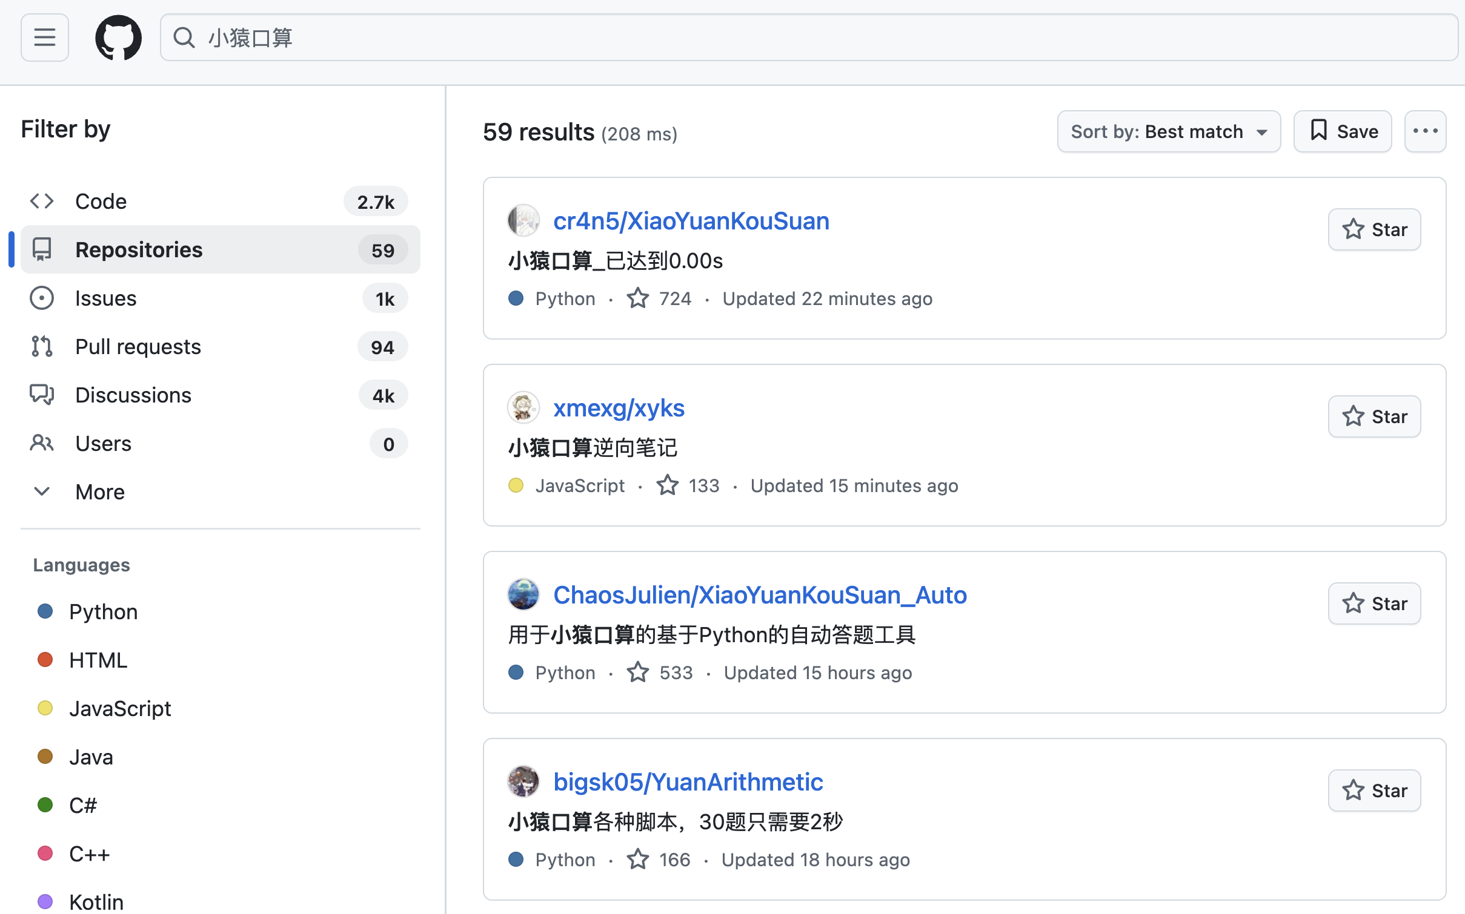
Task: Click the blue Python color dot in Languages
Action: (x=45, y=611)
